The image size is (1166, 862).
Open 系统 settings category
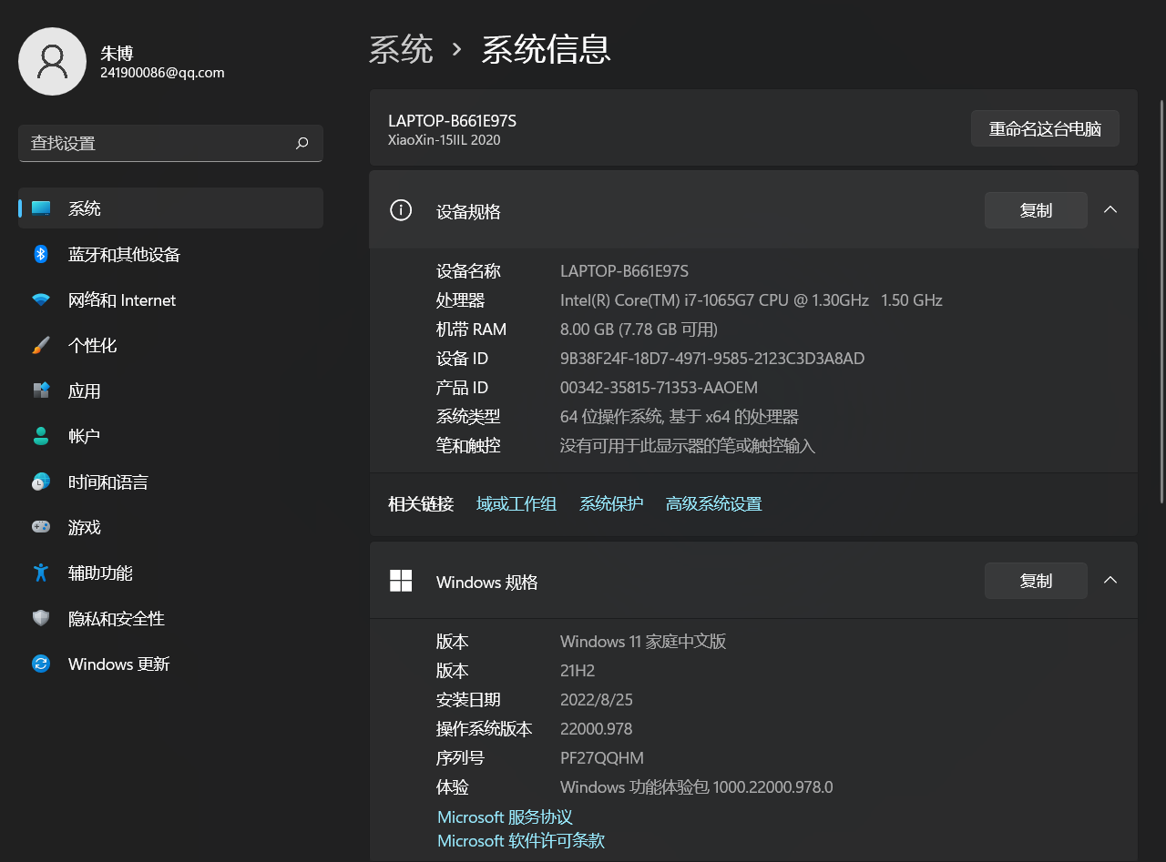(x=171, y=208)
